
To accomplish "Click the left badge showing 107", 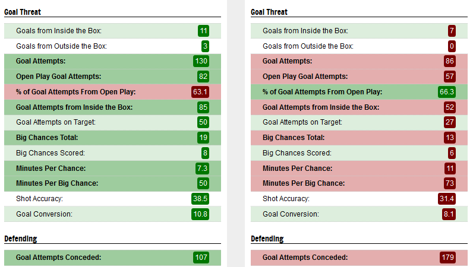I will [201, 258].
